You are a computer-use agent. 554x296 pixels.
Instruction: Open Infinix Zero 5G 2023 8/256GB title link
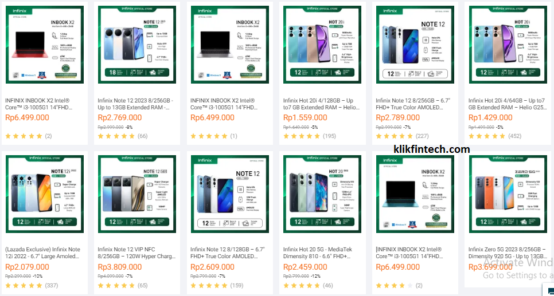pos(506,253)
